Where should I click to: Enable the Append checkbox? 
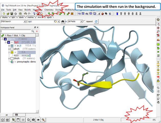point(85,22)
